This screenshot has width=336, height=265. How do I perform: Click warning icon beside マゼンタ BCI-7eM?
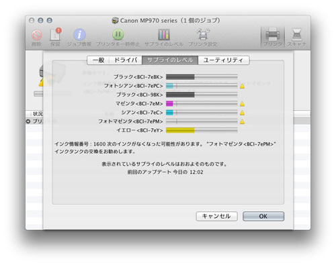point(242,104)
